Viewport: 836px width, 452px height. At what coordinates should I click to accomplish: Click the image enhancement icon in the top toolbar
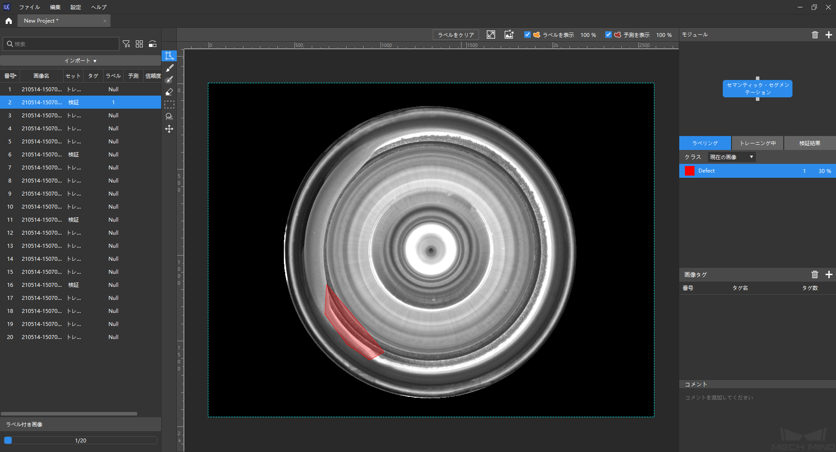[509, 35]
